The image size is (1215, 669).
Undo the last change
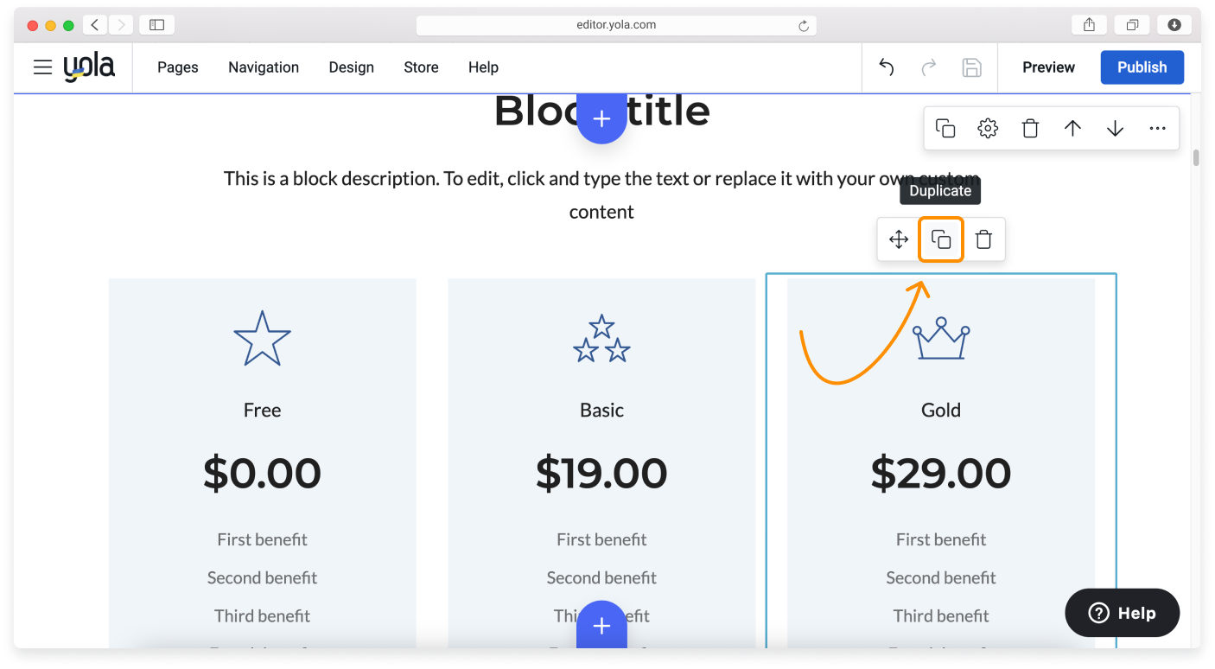[886, 67]
